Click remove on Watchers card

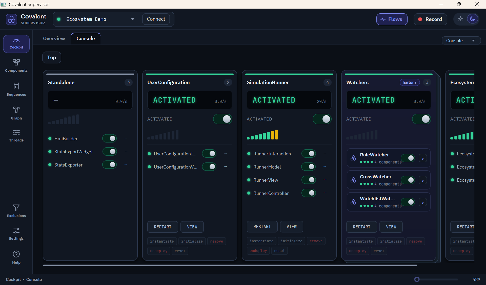[415, 241]
